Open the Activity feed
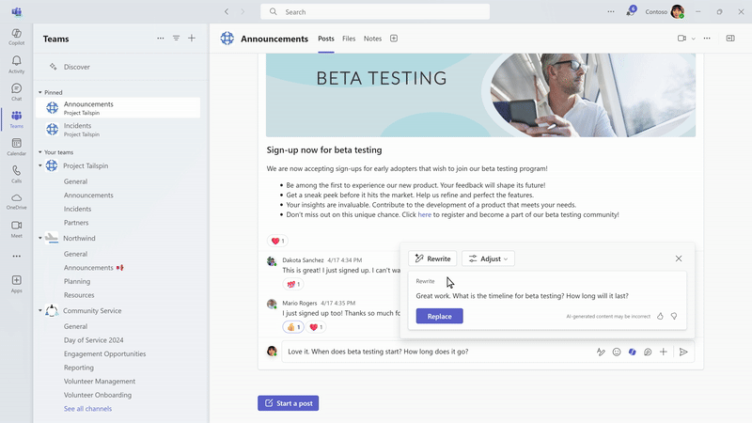The height and width of the screenshot is (423, 752). point(16,64)
